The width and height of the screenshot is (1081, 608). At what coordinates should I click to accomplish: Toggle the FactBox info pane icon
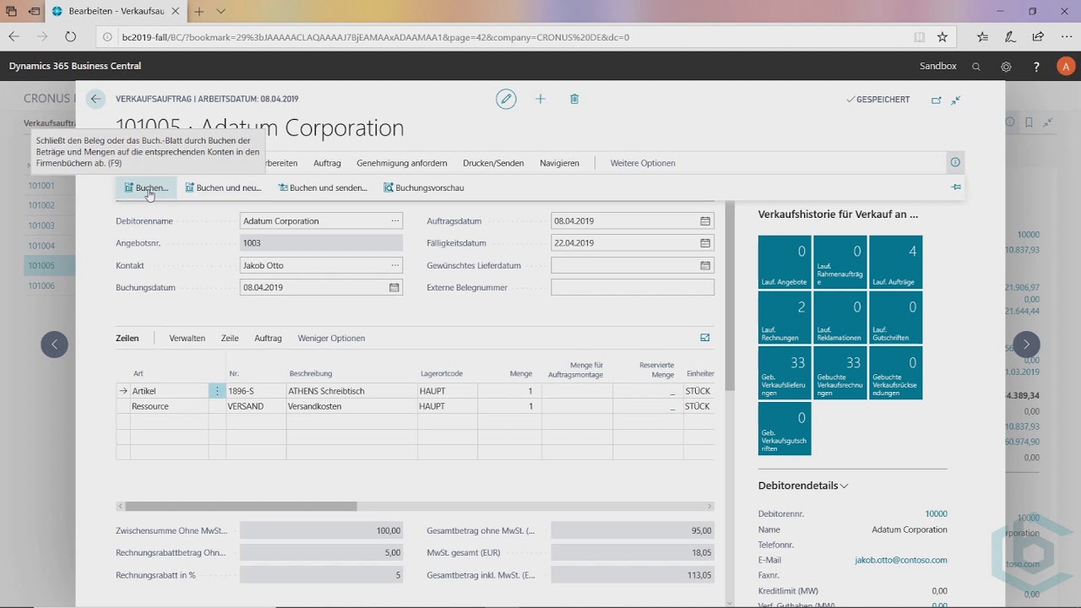click(x=955, y=163)
